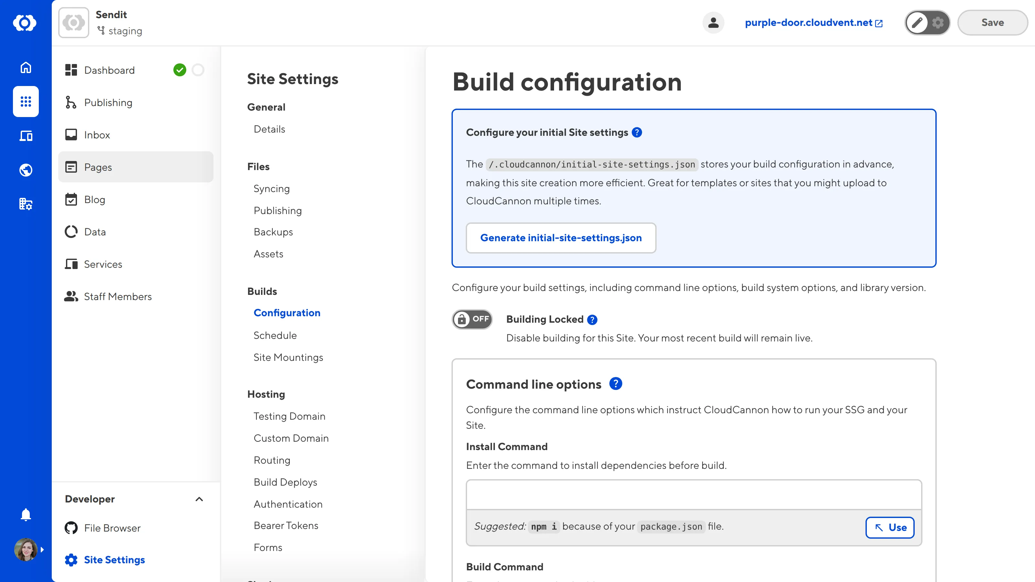Viewport: 1035px width, 582px height.
Task: Expand the profile avatar menu at bottom-left
Action: point(25,549)
